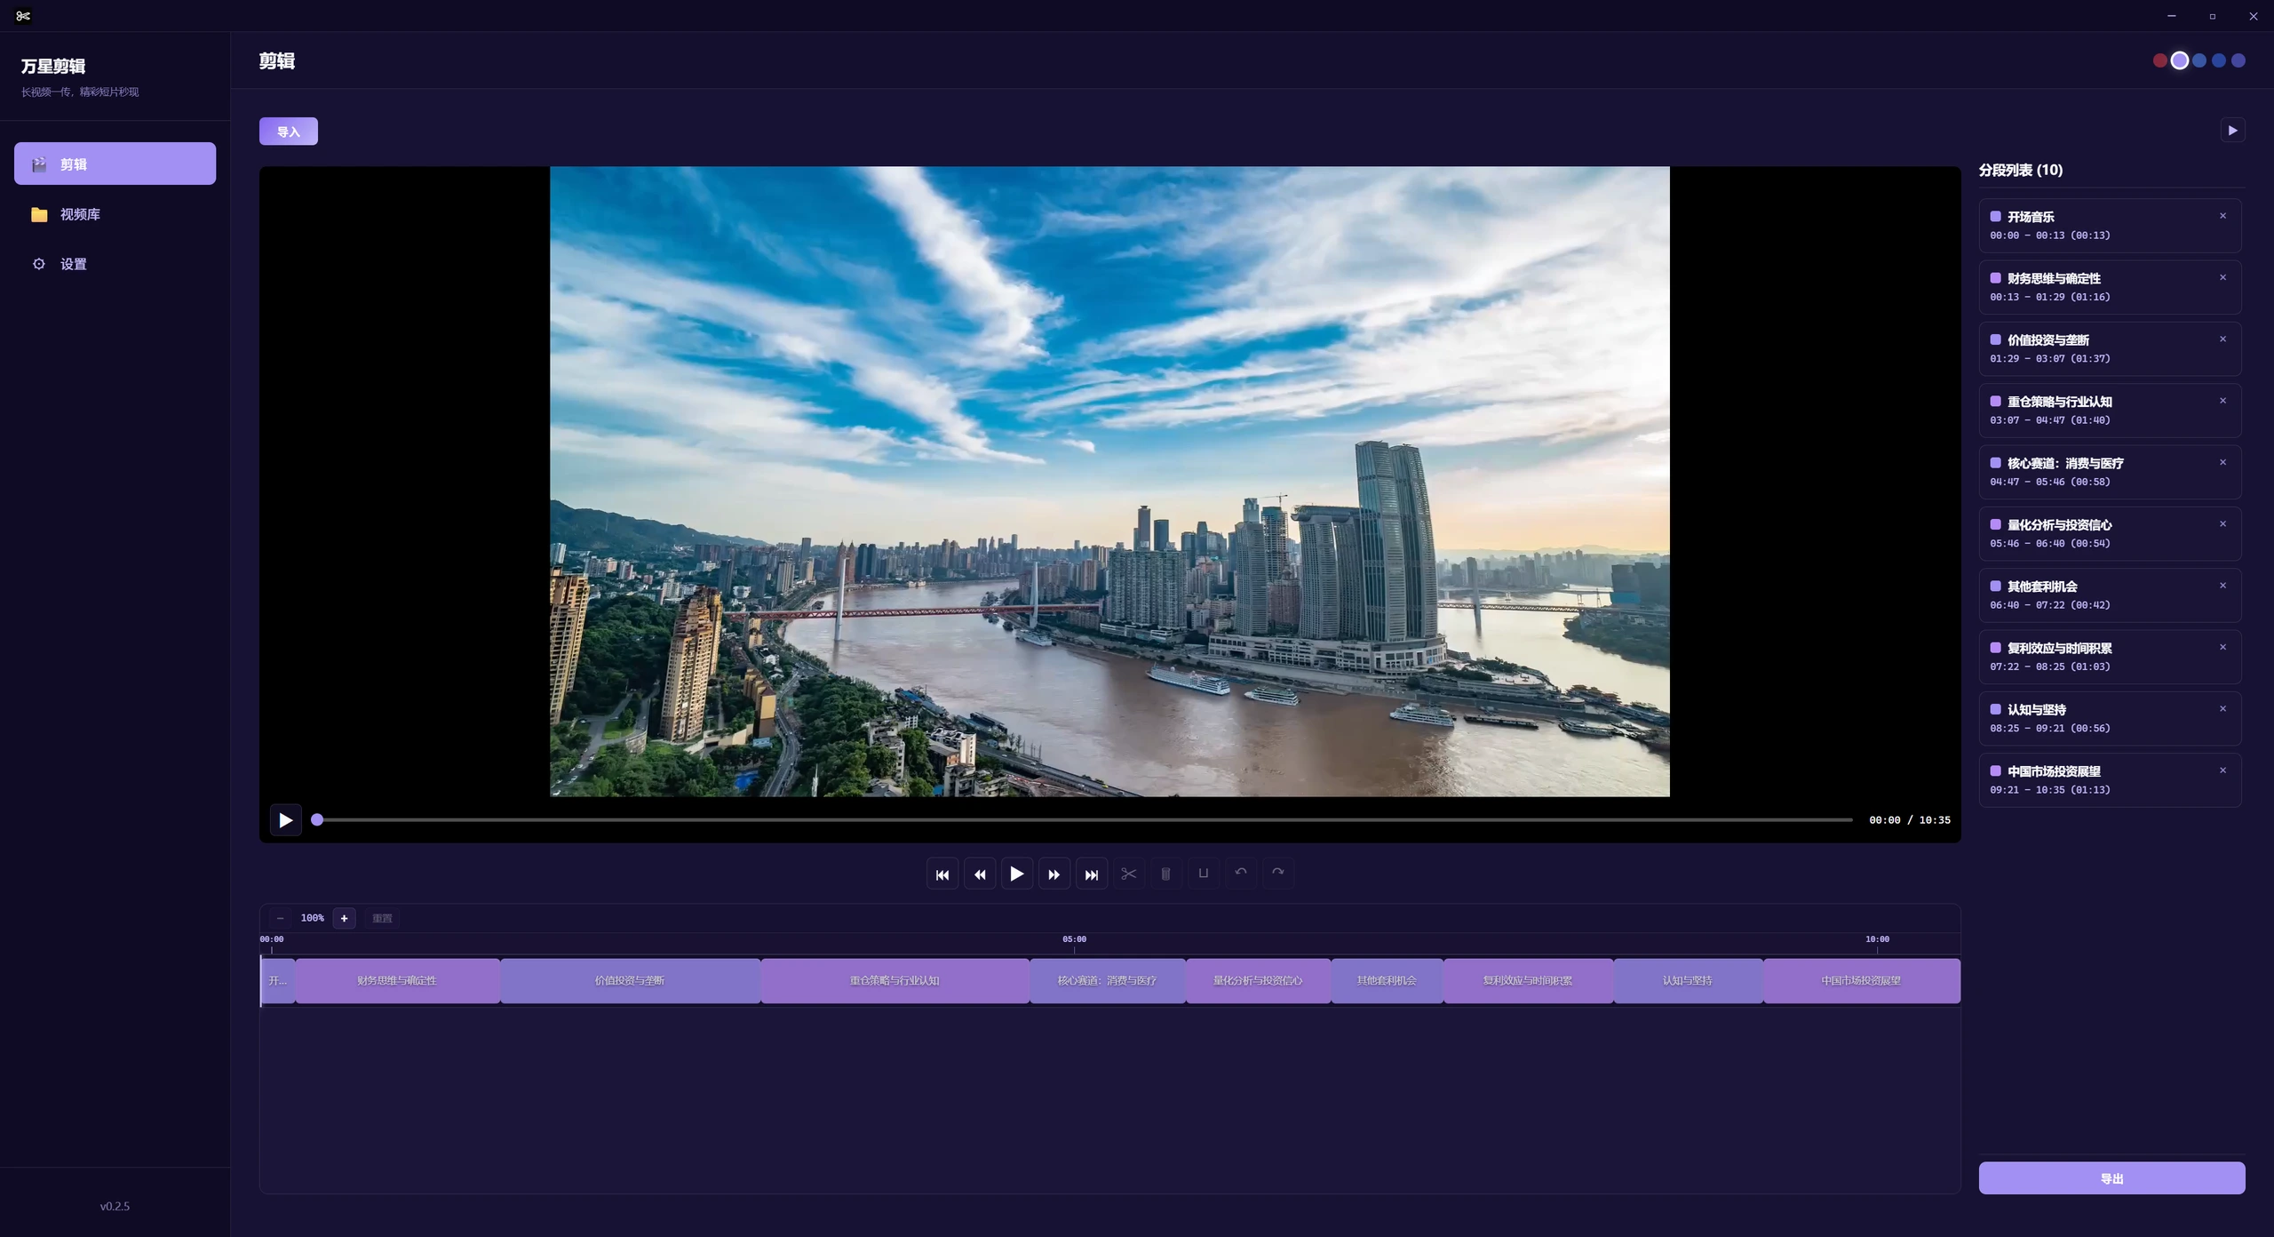Click the 导入 import button
Viewport: 2274px width, 1237px height.
click(289, 132)
